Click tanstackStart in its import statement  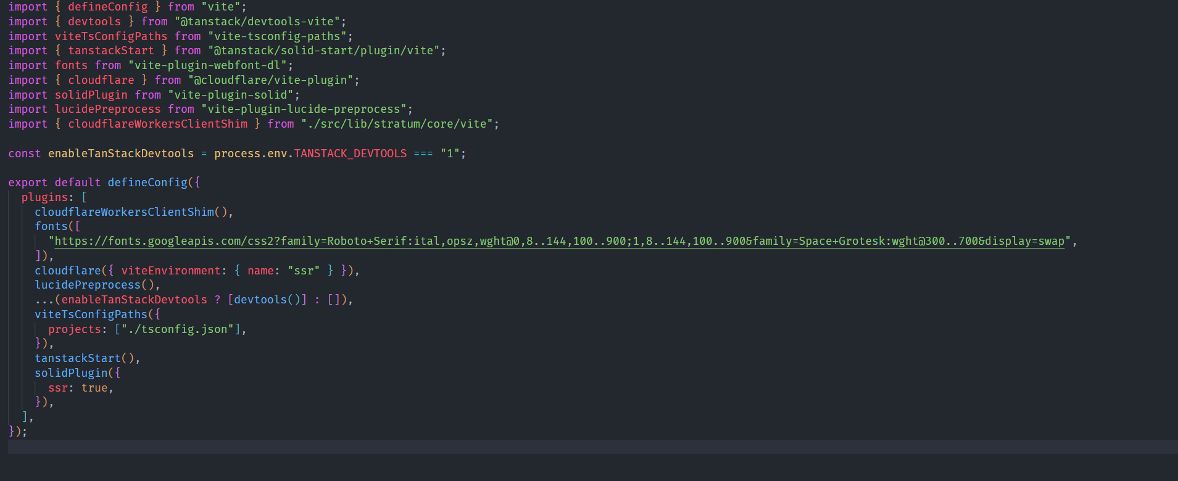tap(111, 51)
